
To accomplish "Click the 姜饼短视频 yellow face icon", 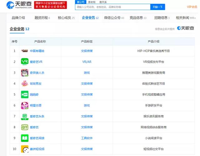I will (25, 149).
